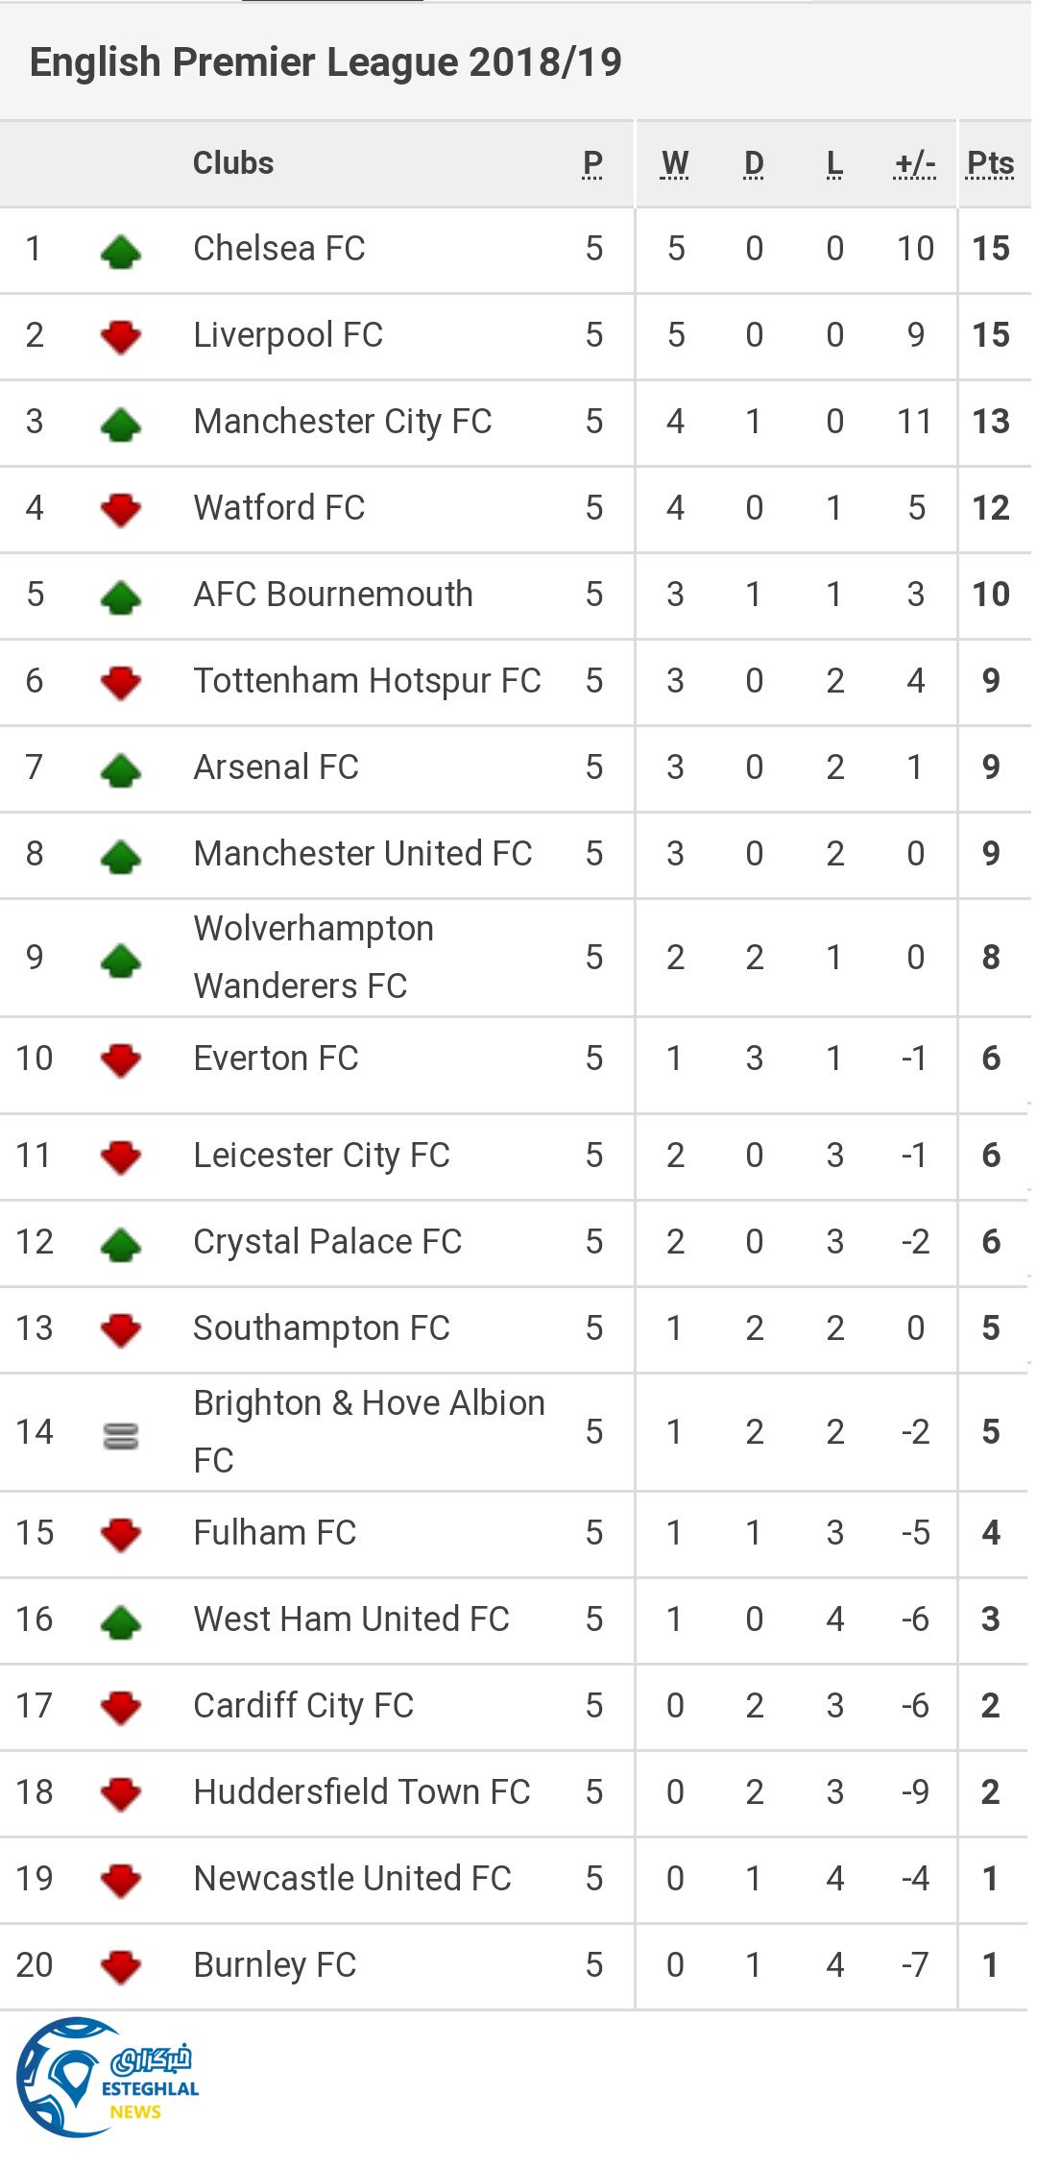
Task: Click the green up arrow beside West Ham United
Action: [121, 1622]
